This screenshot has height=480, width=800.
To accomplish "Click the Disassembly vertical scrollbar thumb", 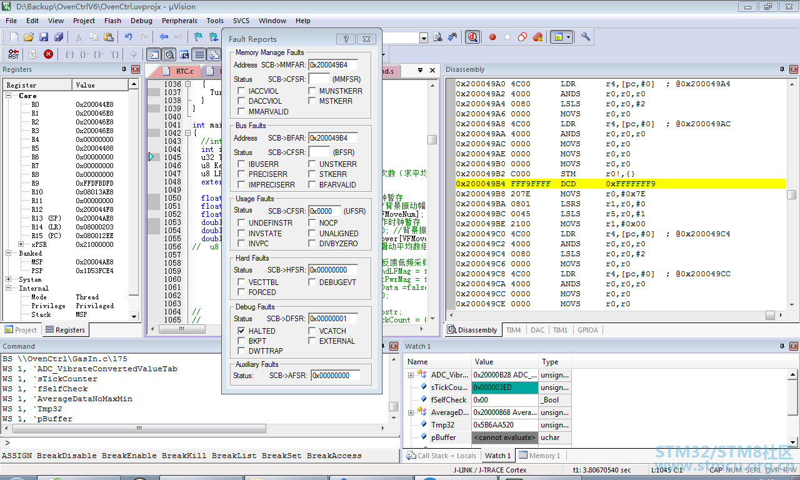I will click(x=792, y=194).
